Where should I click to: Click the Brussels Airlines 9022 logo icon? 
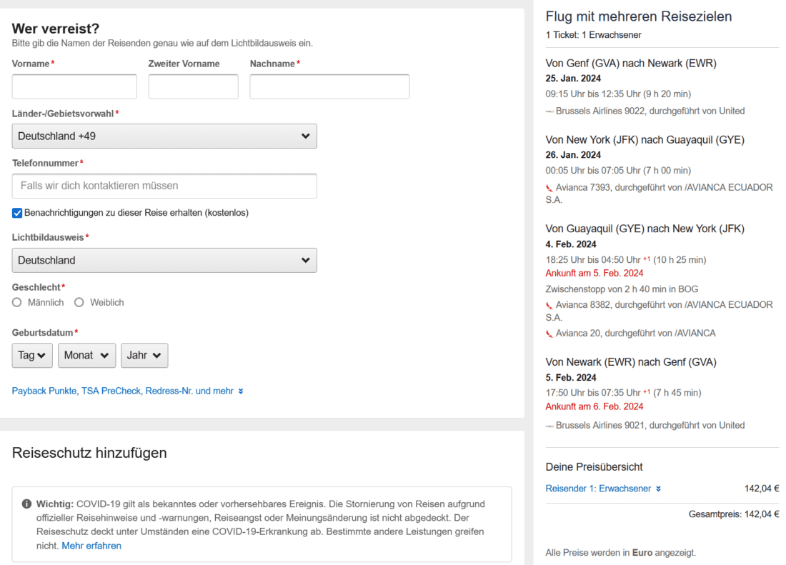tap(549, 111)
